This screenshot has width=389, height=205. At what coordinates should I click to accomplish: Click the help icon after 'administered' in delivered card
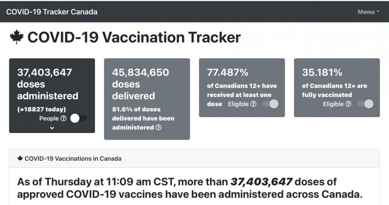(158, 127)
